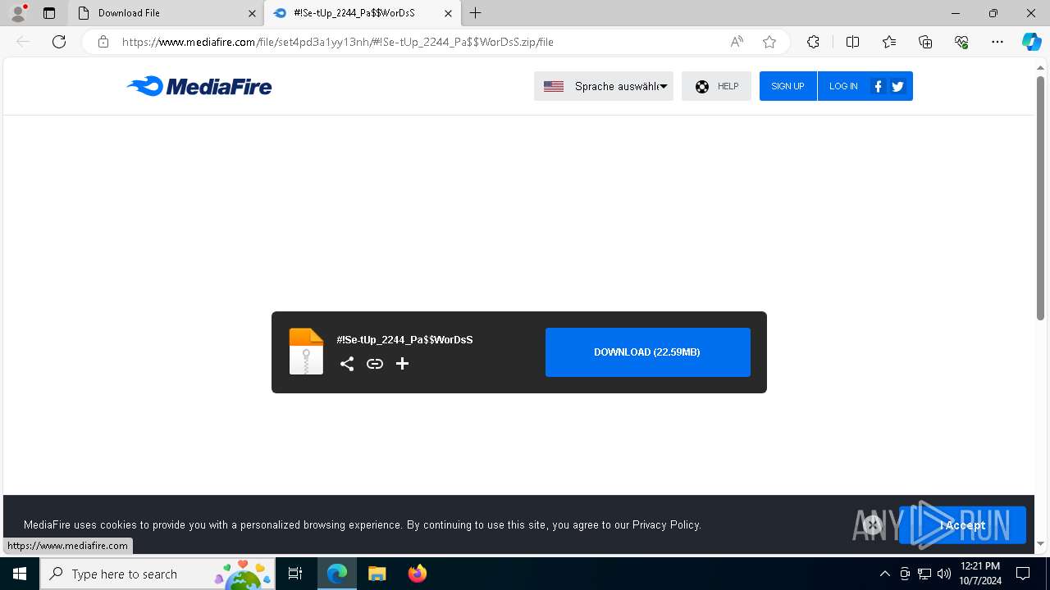Open File Explorer from taskbar
The width and height of the screenshot is (1050, 590).
tap(377, 574)
